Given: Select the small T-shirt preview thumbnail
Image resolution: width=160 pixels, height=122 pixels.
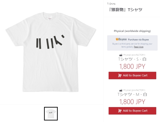Looking at the screenshot, I should 51,114.
